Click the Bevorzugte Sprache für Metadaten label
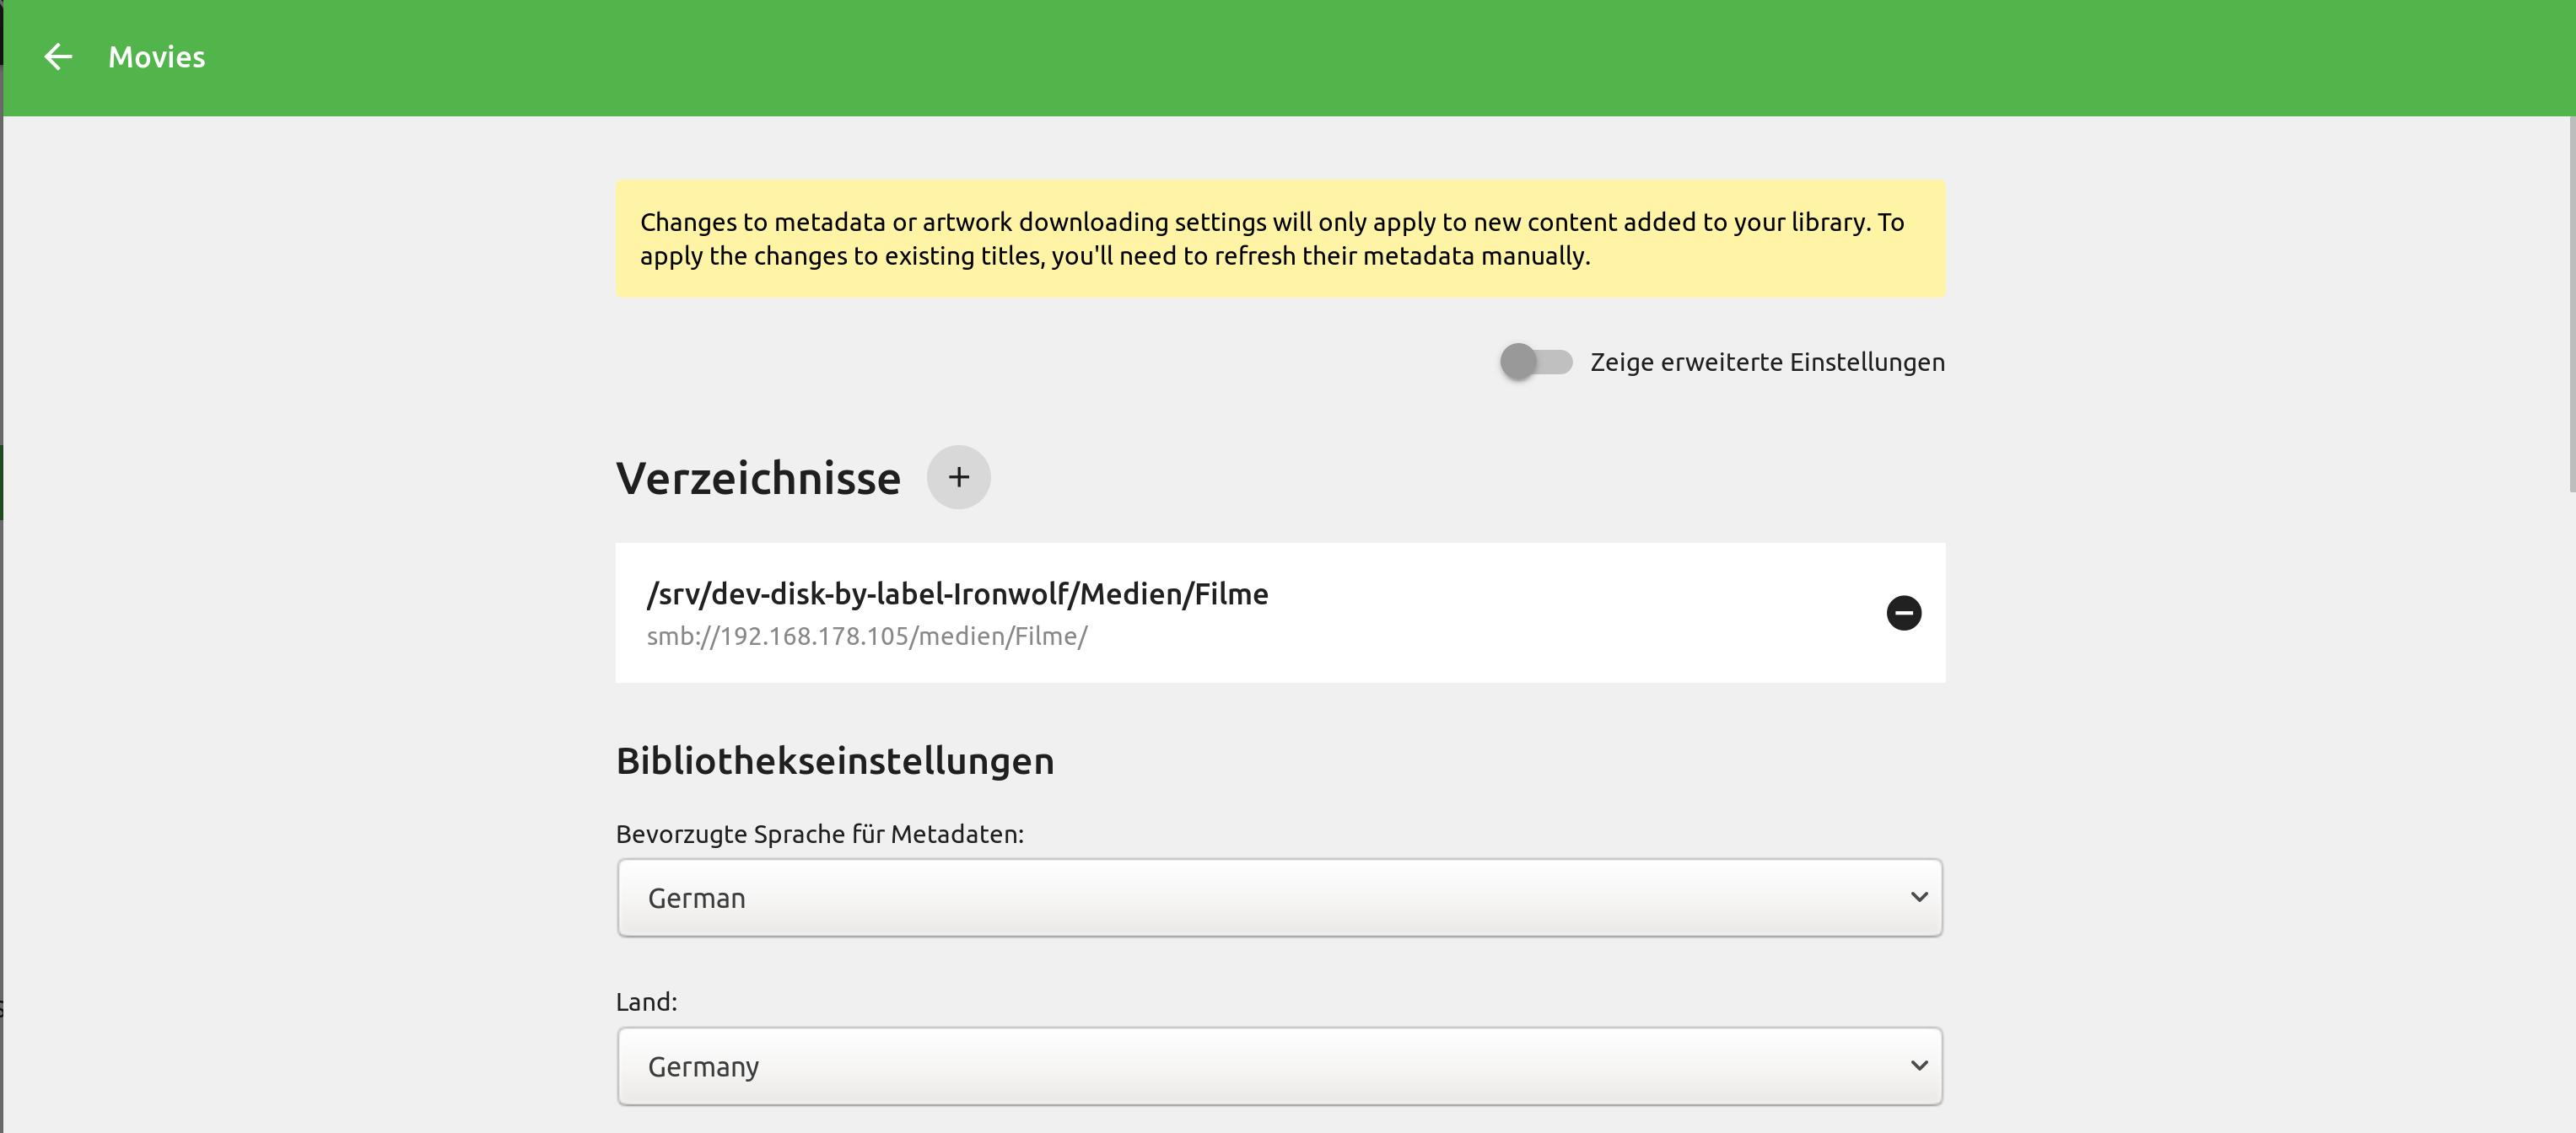Screen dimensions: 2576x1133 (x=820, y=835)
